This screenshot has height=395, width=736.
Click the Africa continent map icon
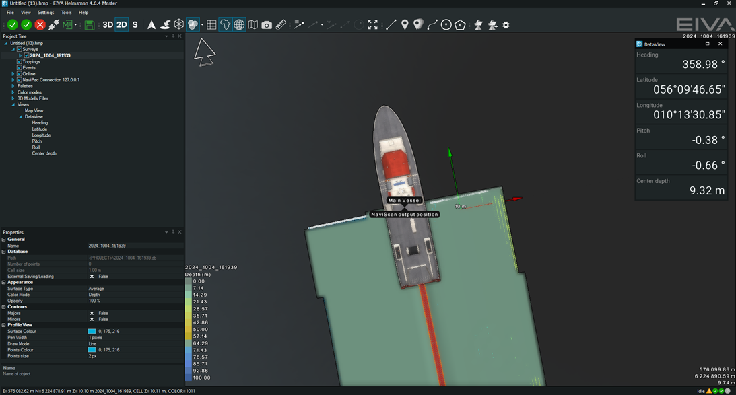(x=226, y=24)
